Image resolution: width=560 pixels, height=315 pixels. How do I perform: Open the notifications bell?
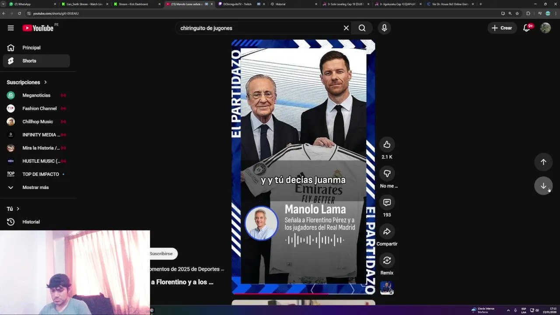pos(528,28)
